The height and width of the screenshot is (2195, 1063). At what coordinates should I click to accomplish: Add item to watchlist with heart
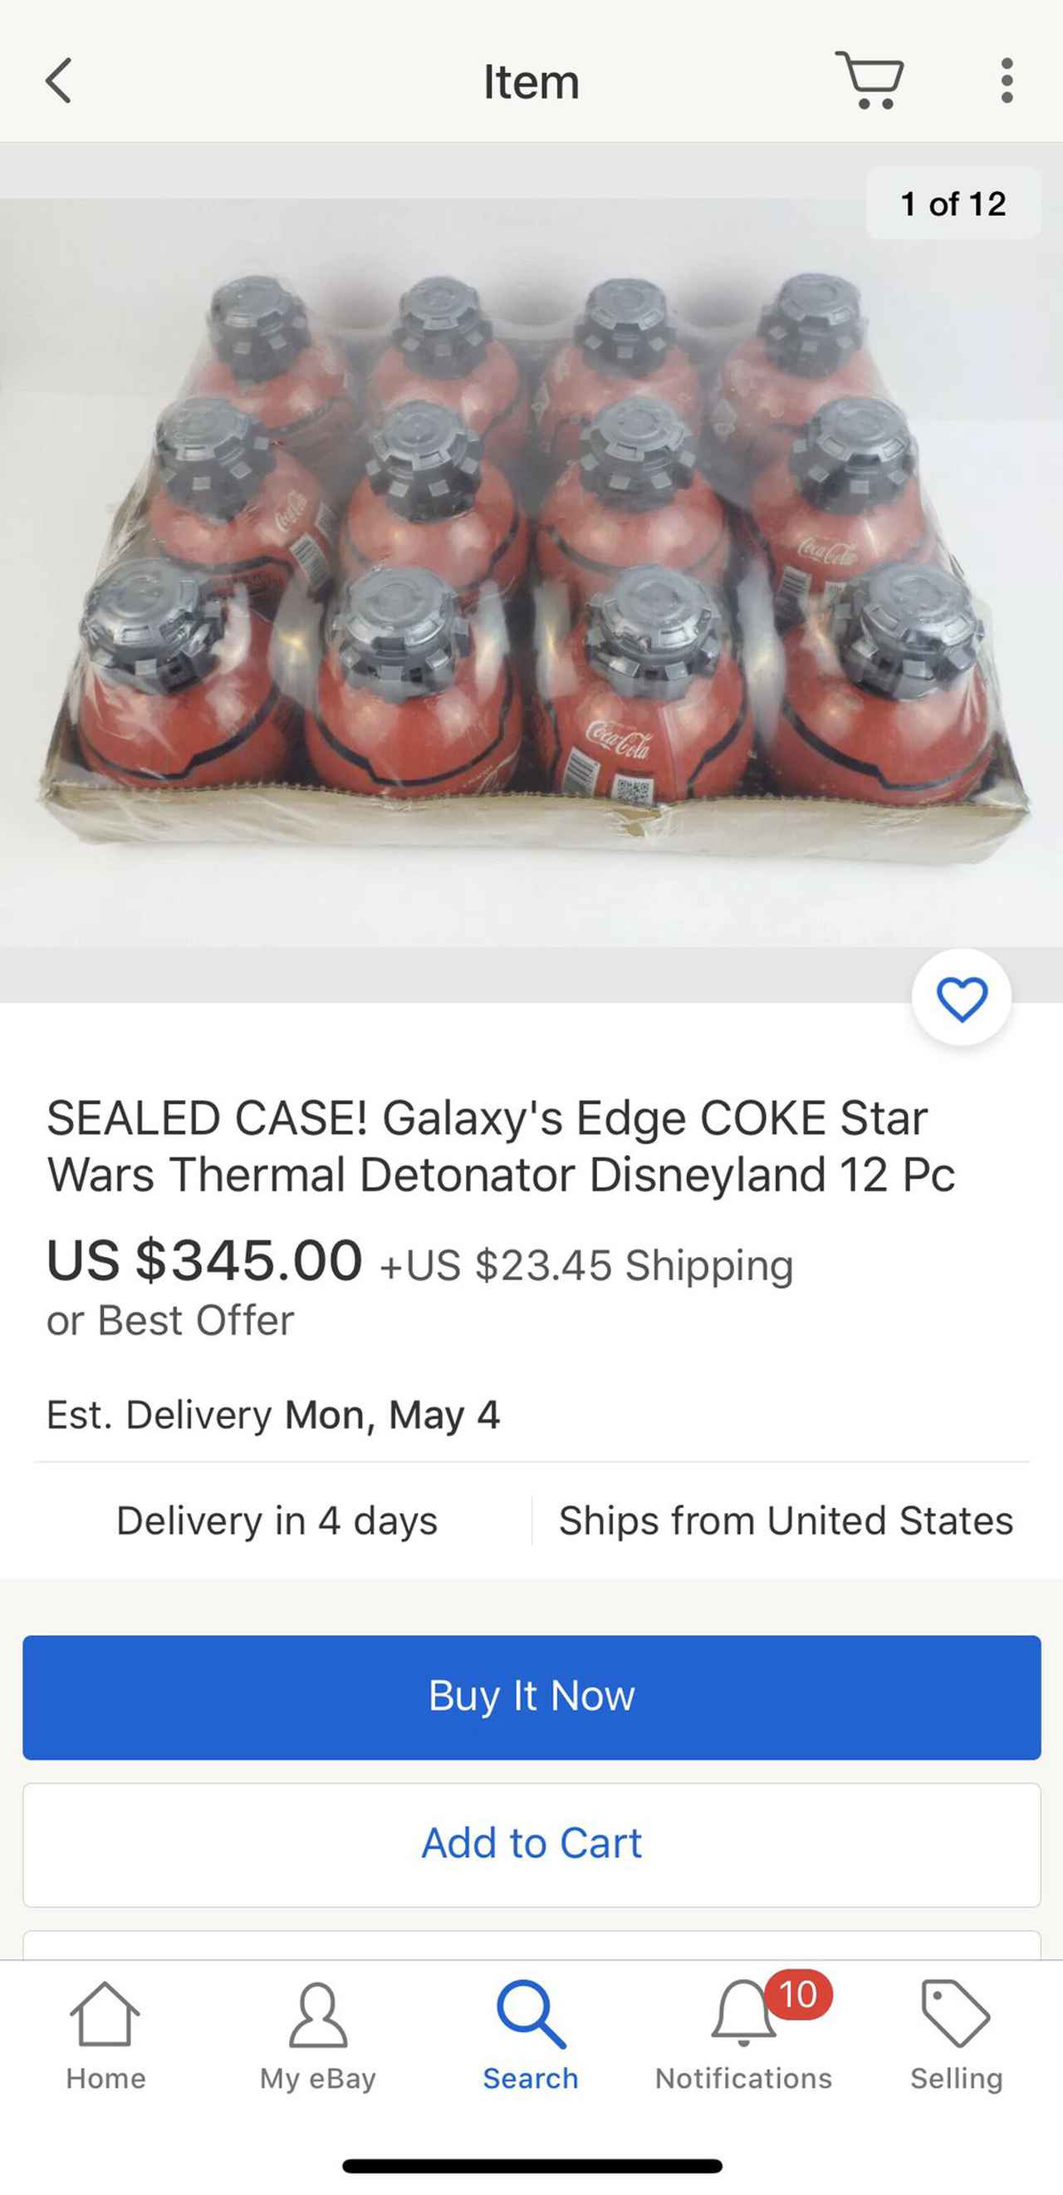click(962, 998)
